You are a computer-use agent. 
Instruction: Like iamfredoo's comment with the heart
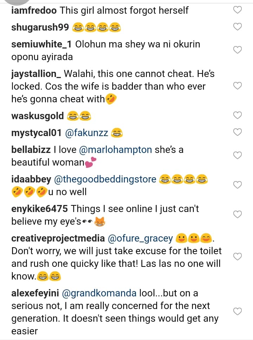pos(238,10)
